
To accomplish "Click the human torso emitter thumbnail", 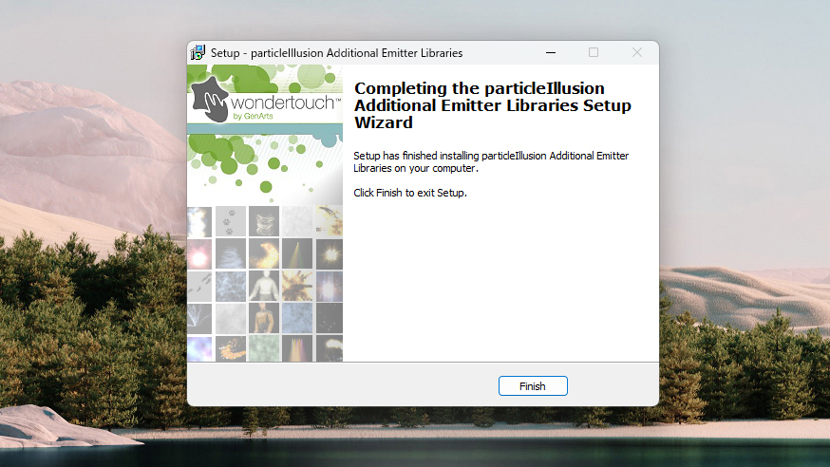I will coord(264,286).
